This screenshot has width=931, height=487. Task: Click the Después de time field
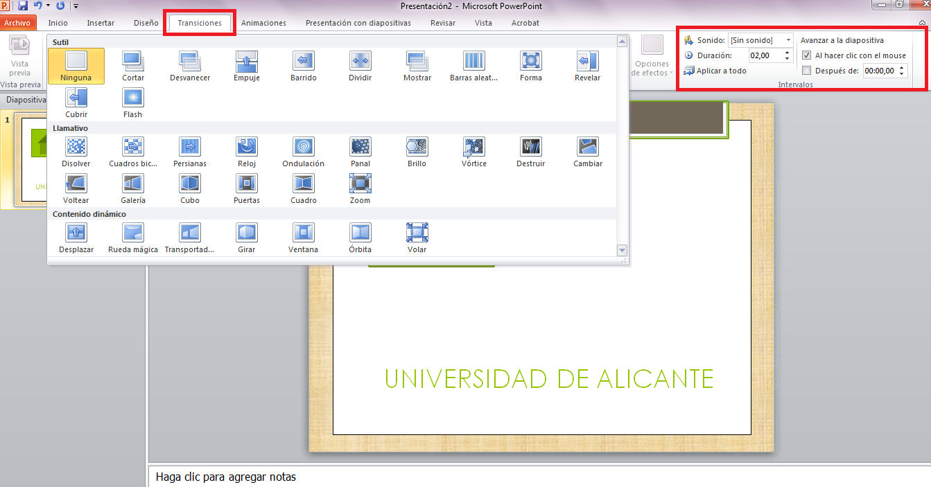pos(880,70)
